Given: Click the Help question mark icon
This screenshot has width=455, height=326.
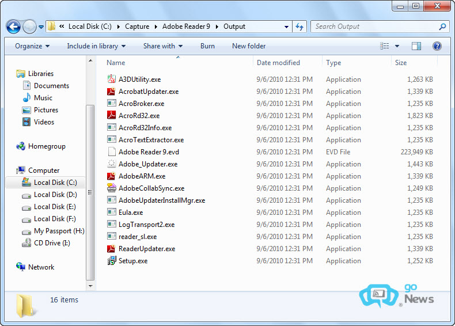Looking at the screenshot, I should pyautogui.click(x=437, y=46).
